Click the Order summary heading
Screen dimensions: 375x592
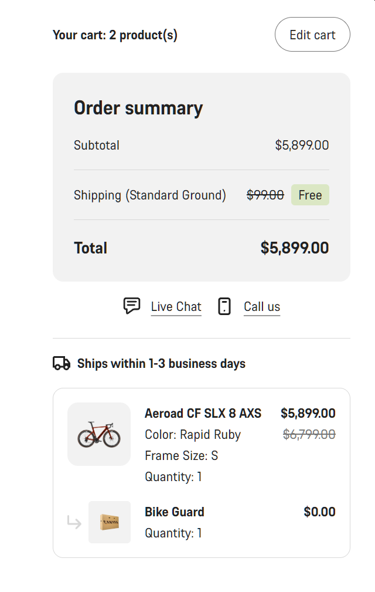[x=138, y=108]
